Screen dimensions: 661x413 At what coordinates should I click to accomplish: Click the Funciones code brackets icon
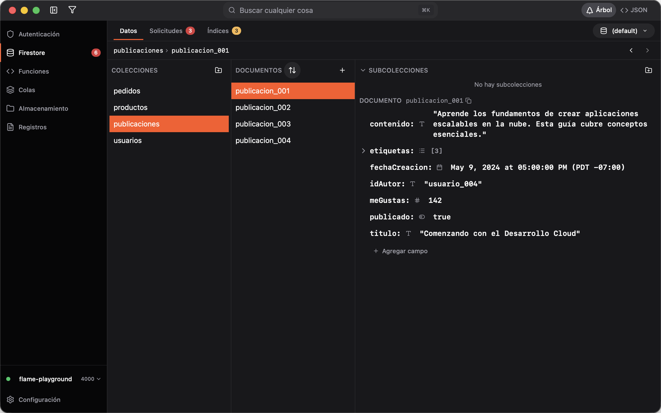[x=10, y=71]
